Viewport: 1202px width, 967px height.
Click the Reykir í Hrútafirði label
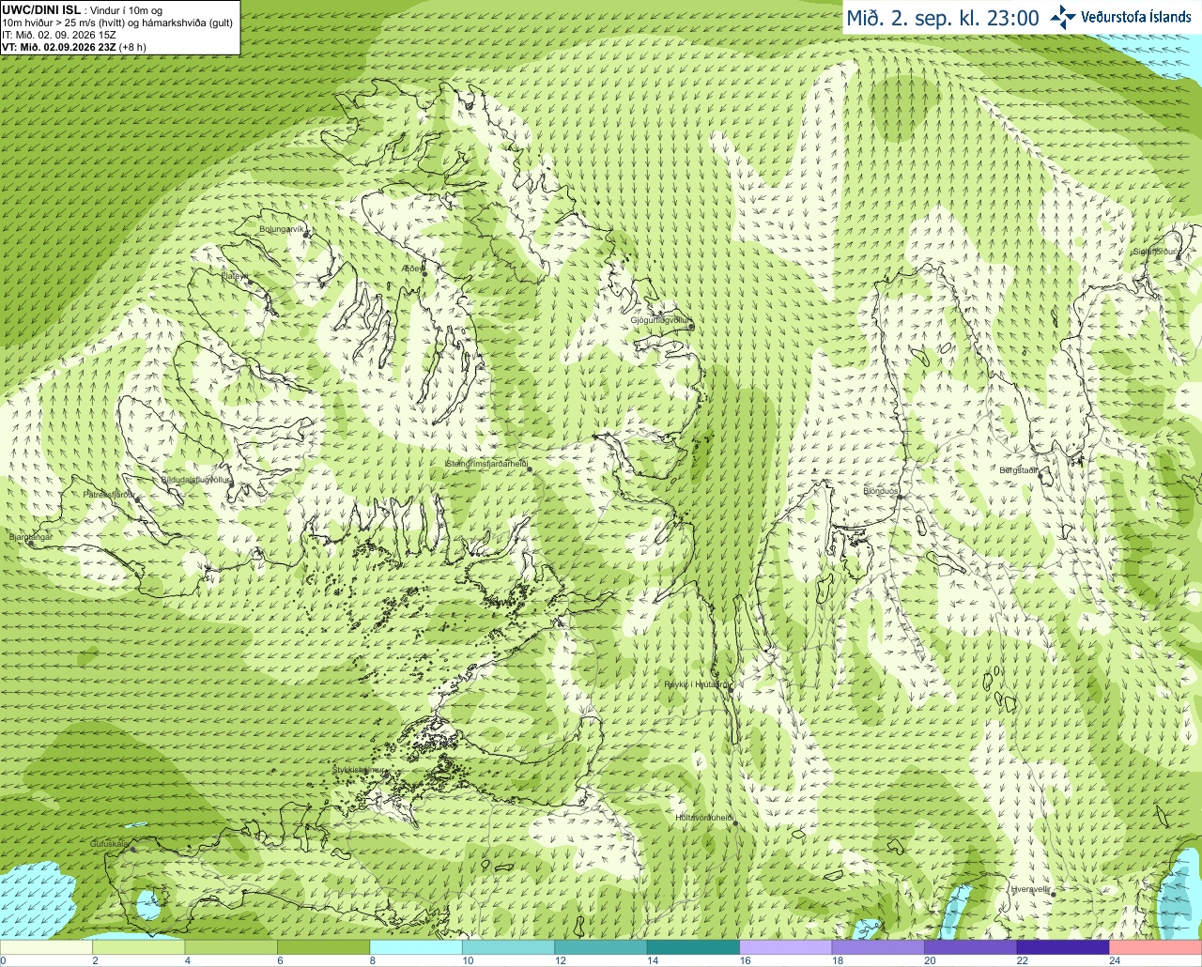(x=696, y=684)
